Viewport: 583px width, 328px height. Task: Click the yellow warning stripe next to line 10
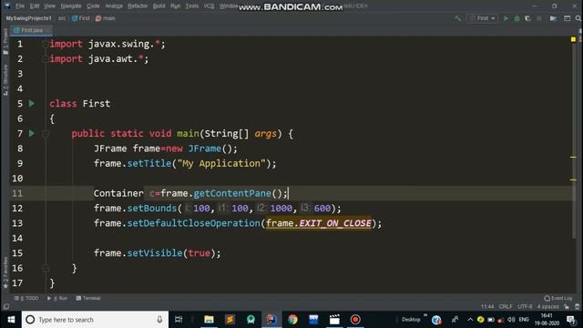click(573, 179)
